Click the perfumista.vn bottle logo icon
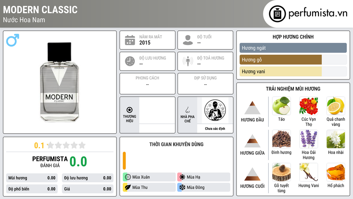 [x=278, y=14]
